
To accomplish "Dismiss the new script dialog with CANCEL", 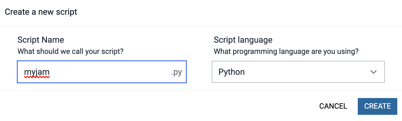I will click(333, 106).
